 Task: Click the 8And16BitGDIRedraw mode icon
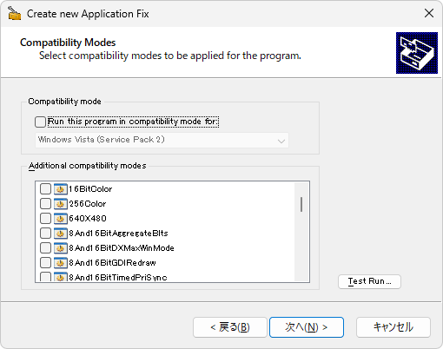coord(60,263)
